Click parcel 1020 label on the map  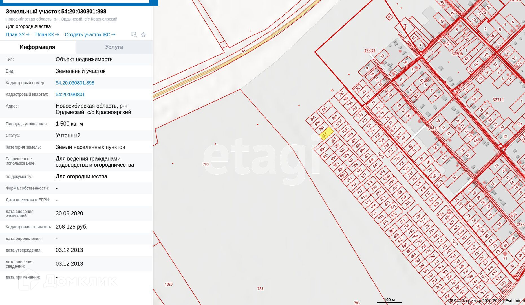(169, 284)
